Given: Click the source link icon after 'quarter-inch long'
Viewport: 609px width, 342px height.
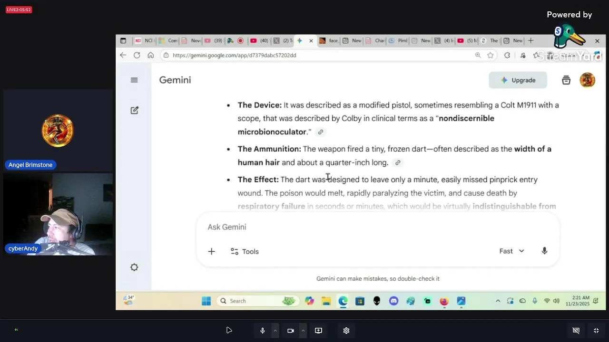Looking at the screenshot, I should (x=398, y=162).
